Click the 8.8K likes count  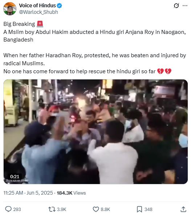[x=105, y=210]
